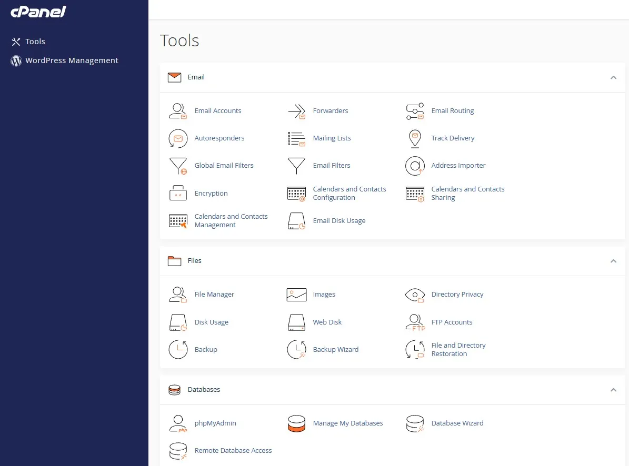629x466 pixels.
Task: Open WordPress Management in the sidebar
Action: [x=65, y=60]
